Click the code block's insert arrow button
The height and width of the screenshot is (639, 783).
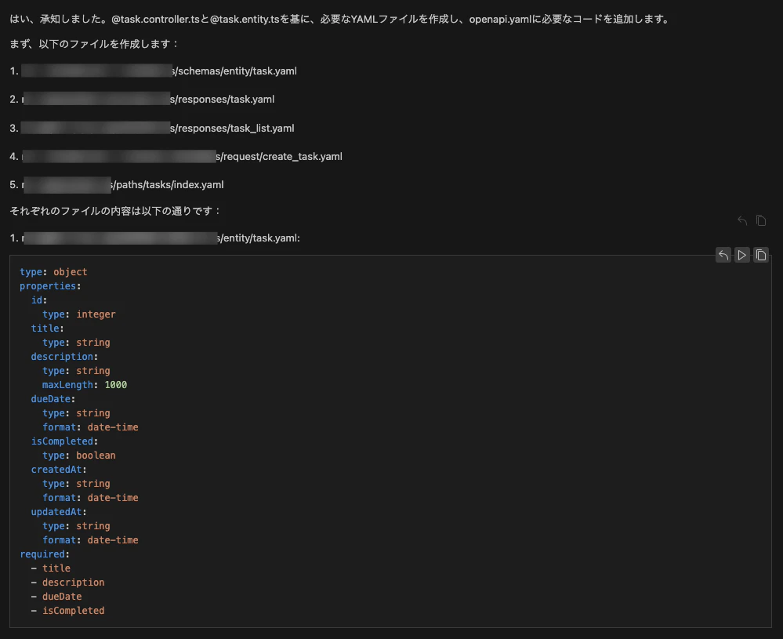point(723,255)
